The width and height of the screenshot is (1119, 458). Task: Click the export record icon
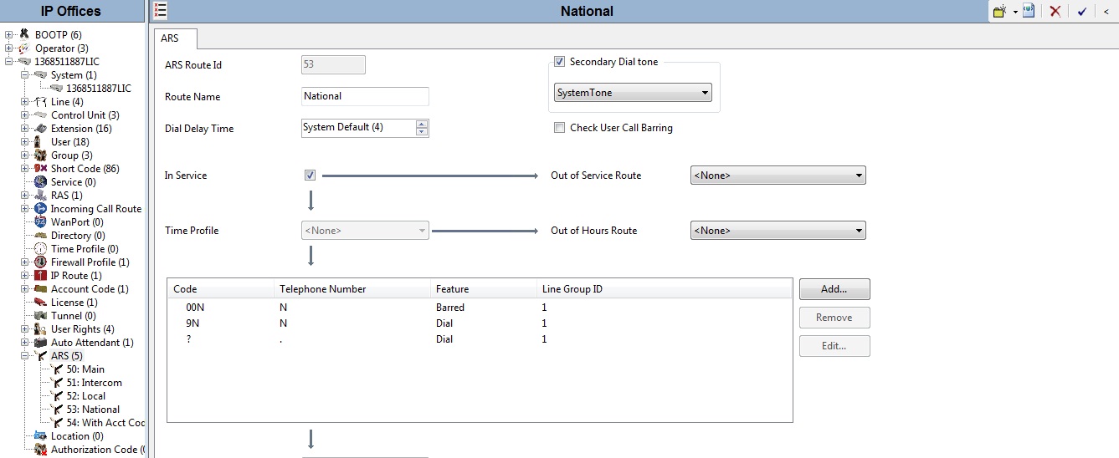1029,11
